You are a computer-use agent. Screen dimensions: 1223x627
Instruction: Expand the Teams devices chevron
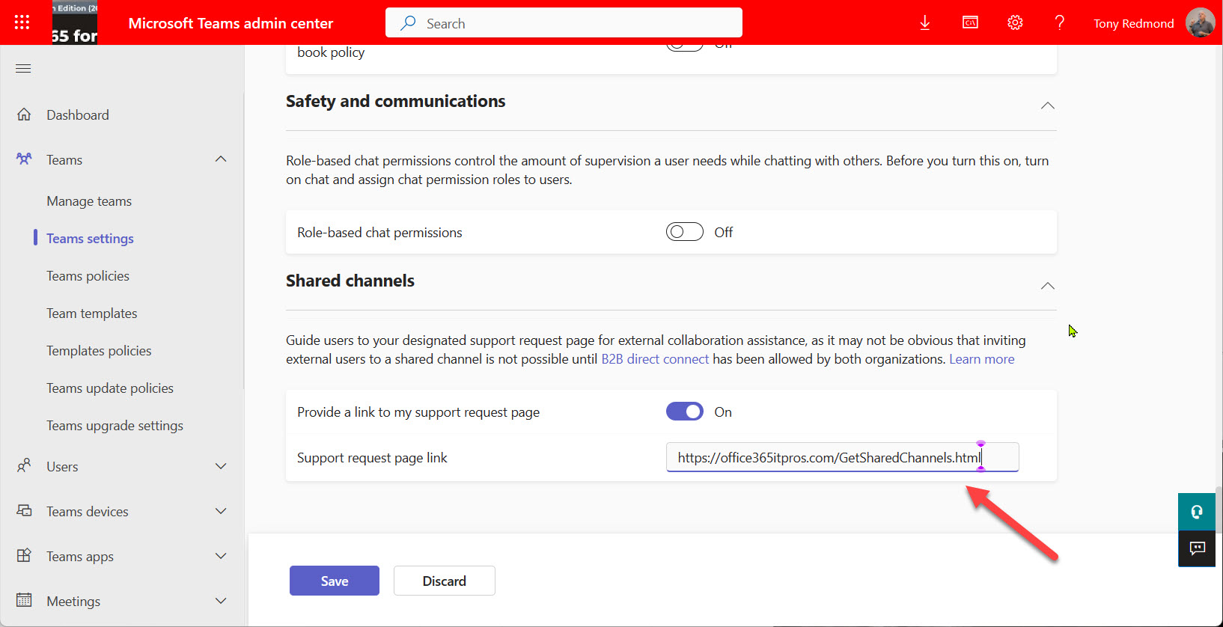(221, 511)
